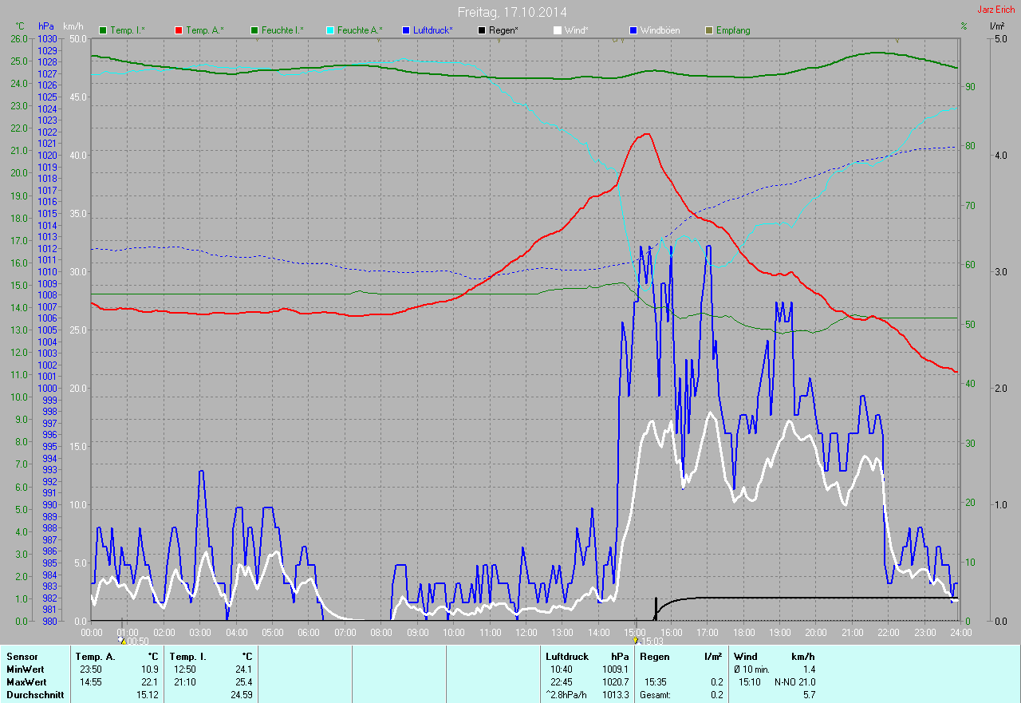Select the Temp. A. maximum value 22.1
This screenshot has width=1021, height=703.
149,682
